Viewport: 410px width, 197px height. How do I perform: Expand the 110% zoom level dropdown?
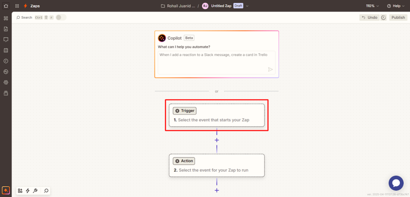(372, 6)
